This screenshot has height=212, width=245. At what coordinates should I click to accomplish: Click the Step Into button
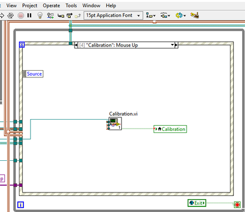coord(61,16)
